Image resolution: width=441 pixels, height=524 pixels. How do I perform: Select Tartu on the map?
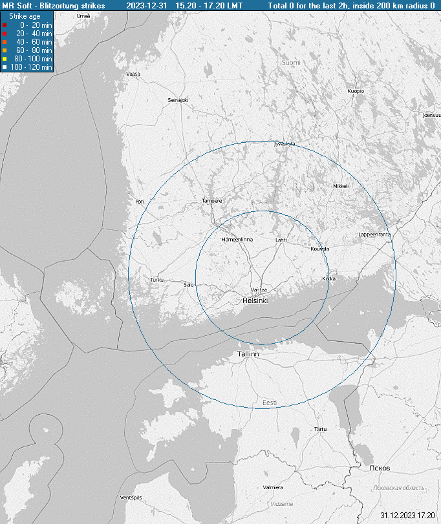tap(321, 429)
